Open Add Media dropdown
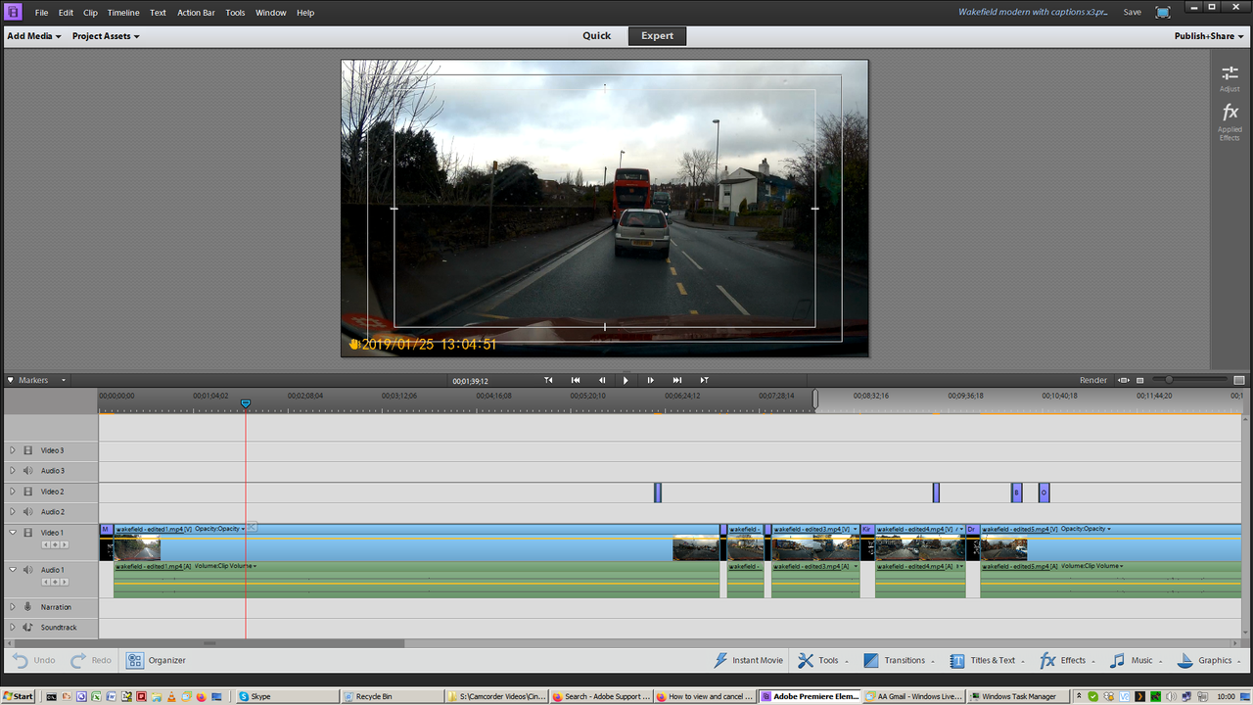The height and width of the screenshot is (705, 1253). click(x=34, y=36)
